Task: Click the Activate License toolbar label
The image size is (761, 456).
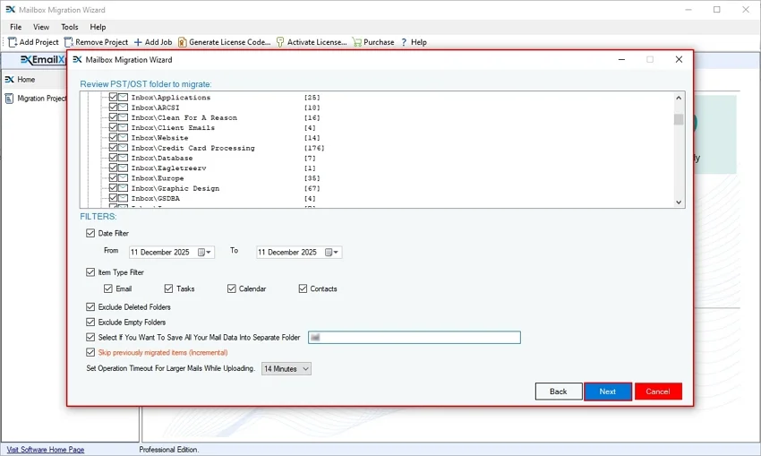Action: 317,42
